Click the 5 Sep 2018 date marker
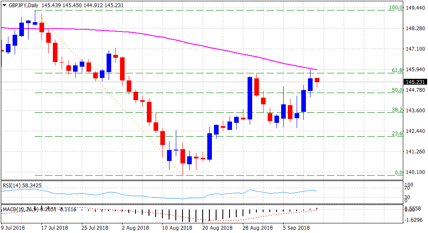Viewport: 428px width, 233px height. [x=297, y=228]
